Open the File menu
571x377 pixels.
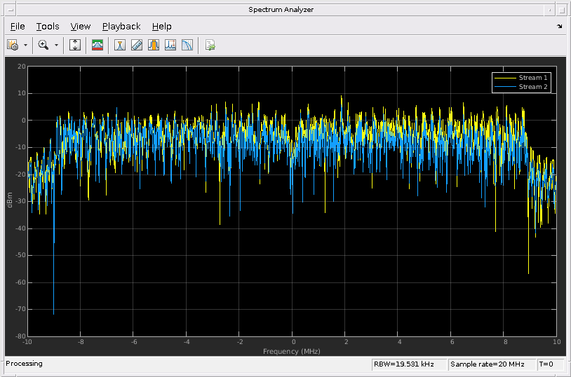pos(18,27)
